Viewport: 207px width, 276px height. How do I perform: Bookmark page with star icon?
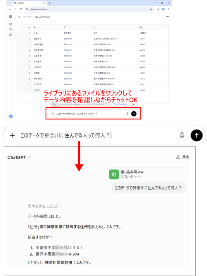pyautogui.click(x=151, y=9)
